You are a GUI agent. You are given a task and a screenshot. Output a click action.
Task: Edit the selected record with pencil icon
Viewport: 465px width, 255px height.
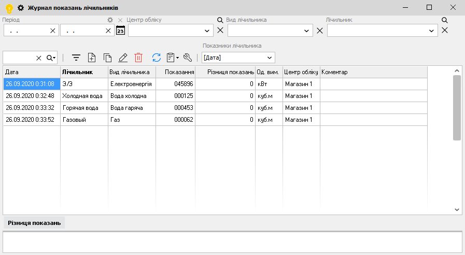coord(123,58)
